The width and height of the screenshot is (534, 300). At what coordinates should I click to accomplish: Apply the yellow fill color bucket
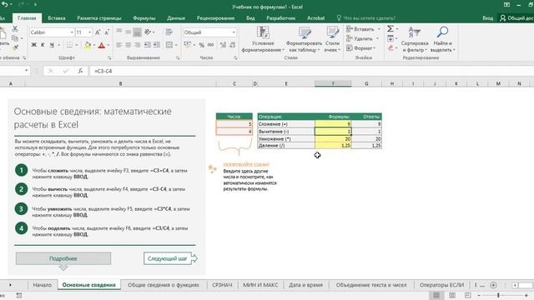click(x=88, y=45)
